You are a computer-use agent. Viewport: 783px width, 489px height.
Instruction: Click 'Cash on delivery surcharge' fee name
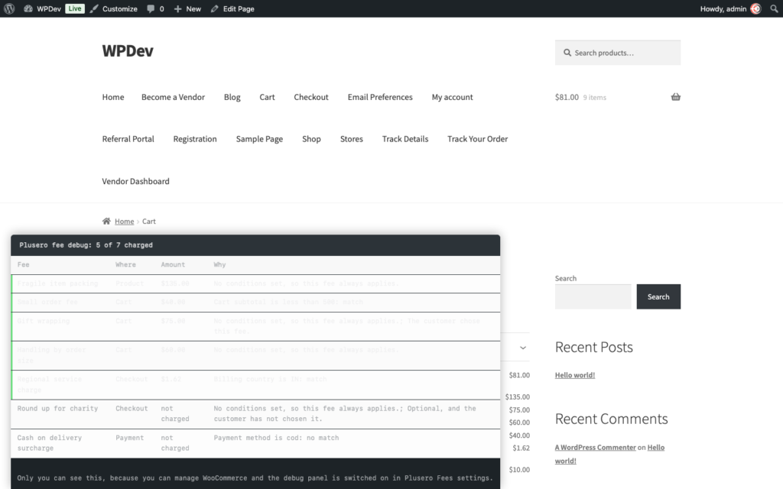49,442
